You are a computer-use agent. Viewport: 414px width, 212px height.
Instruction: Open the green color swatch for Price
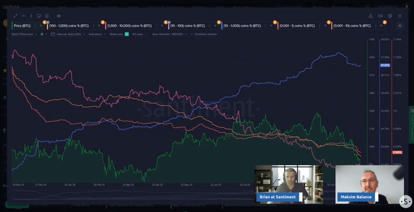42,34
